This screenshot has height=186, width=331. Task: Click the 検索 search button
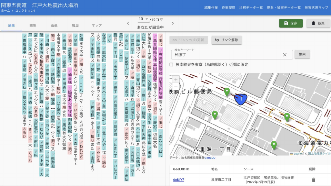tap(302, 54)
